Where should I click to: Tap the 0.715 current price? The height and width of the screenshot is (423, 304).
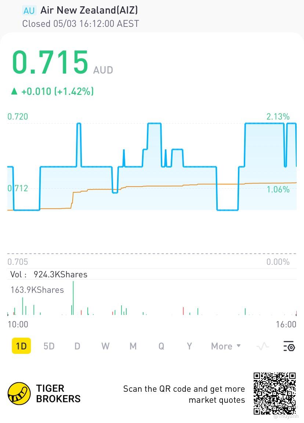50,63
